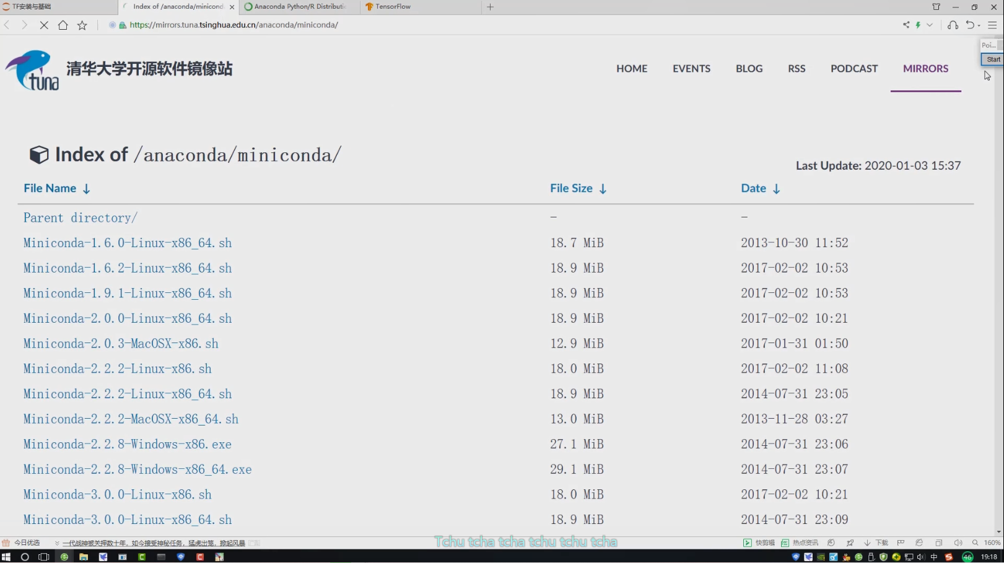Viewport: 1004px width, 563px height.
Task: Switch to the Anaconda Python/R Distribution tab
Action: click(x=299, y=7)
